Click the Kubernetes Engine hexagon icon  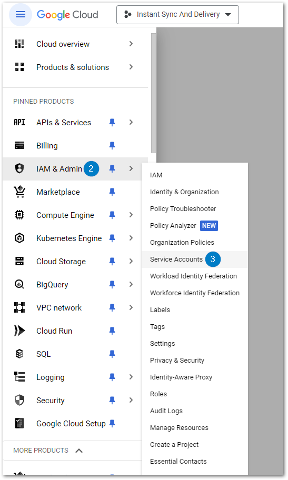19,238
